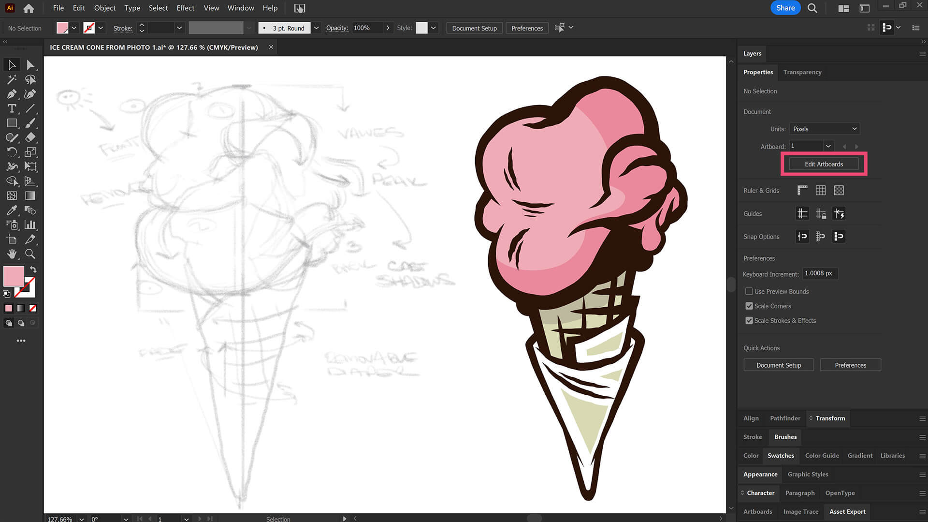Click the Style swatch box
This screenshot has height=522, width=928.
pos(421,28)
